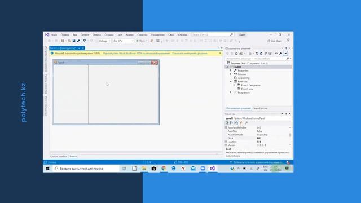Viewport: 361px width, 203px height.
Task: Click the Sync with Active Document icon
Action: [x=257, y=54]
